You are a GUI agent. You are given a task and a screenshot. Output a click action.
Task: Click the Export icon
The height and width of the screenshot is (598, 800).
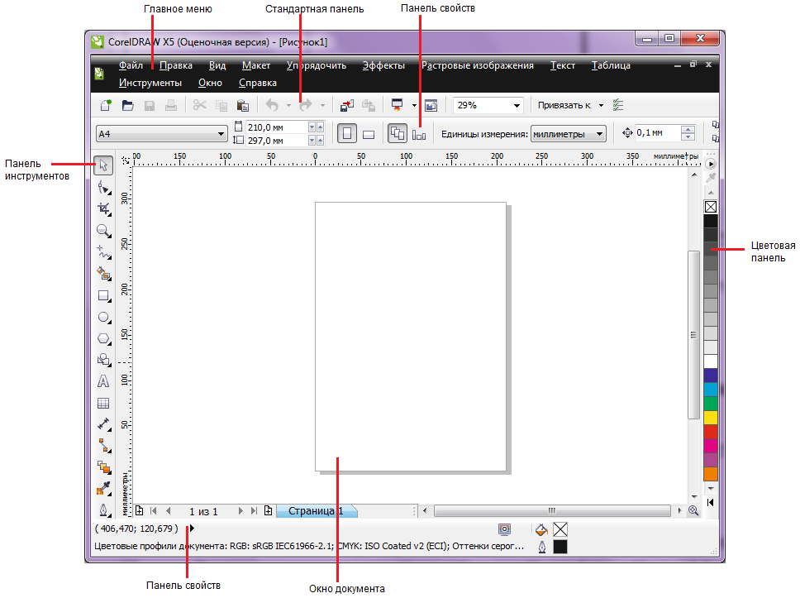tap(369, 105)
